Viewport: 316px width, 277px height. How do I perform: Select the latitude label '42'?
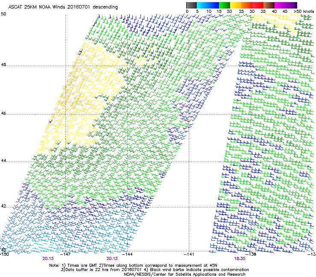(x=3, y=206)
